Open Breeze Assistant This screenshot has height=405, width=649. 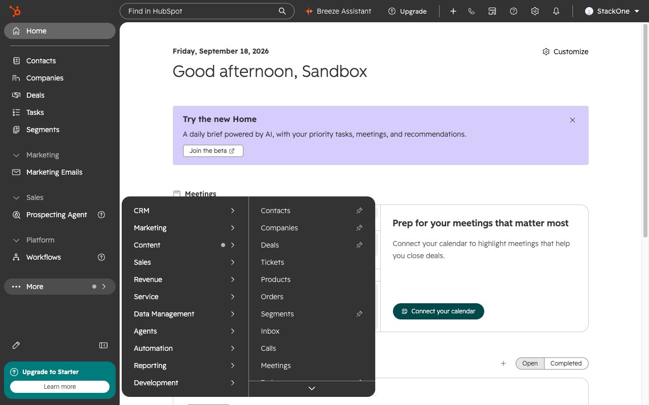click(338, 11)
